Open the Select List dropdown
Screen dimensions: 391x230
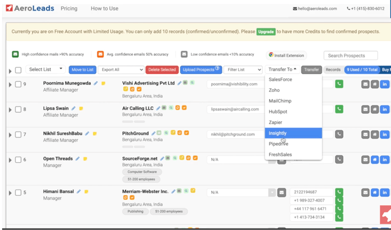(46, 70)
